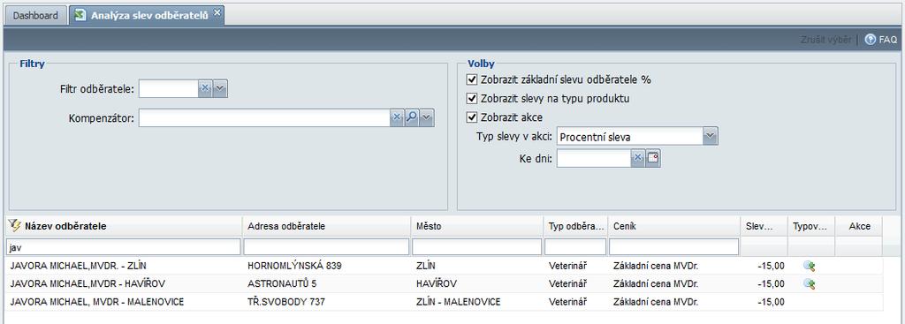Click Základní cena MVDr. in MALENOVICE row
The height and width of the screenshot is (324, 905).
pyautogui.click(x=656, y=302)
